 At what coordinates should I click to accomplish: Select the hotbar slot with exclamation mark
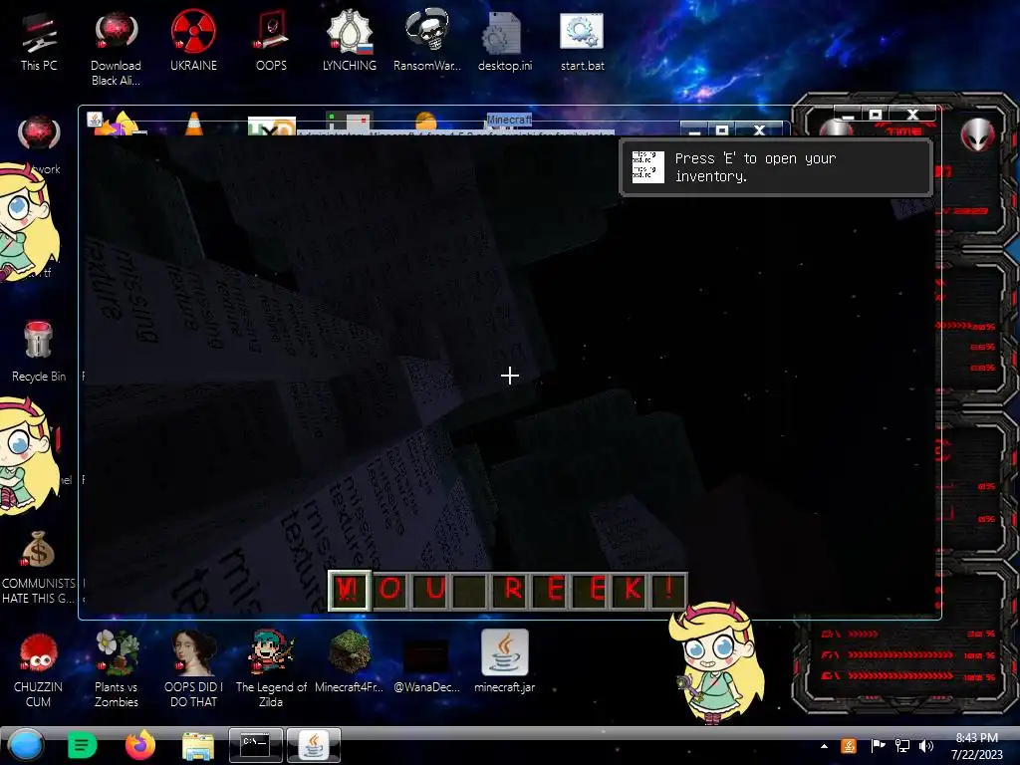tap(669, 591)
